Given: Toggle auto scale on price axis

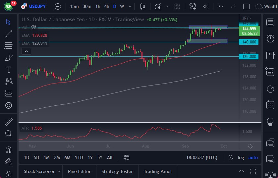Looking at the screenshot, I should click(x=253, y=157).
